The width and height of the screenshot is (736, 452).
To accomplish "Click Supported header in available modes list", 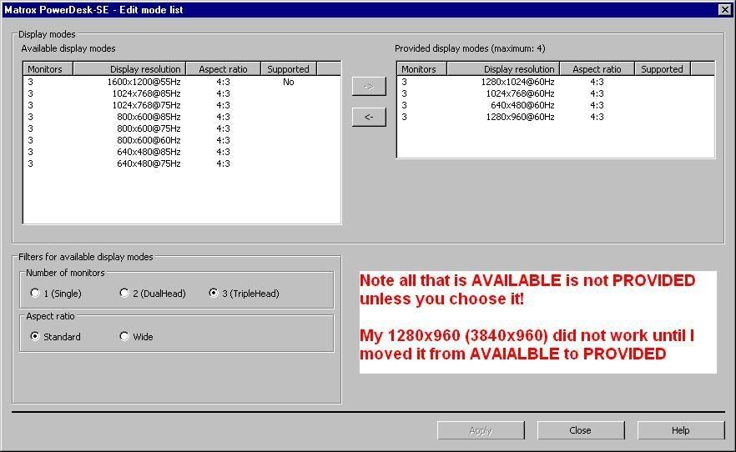I will click(289, 69).
